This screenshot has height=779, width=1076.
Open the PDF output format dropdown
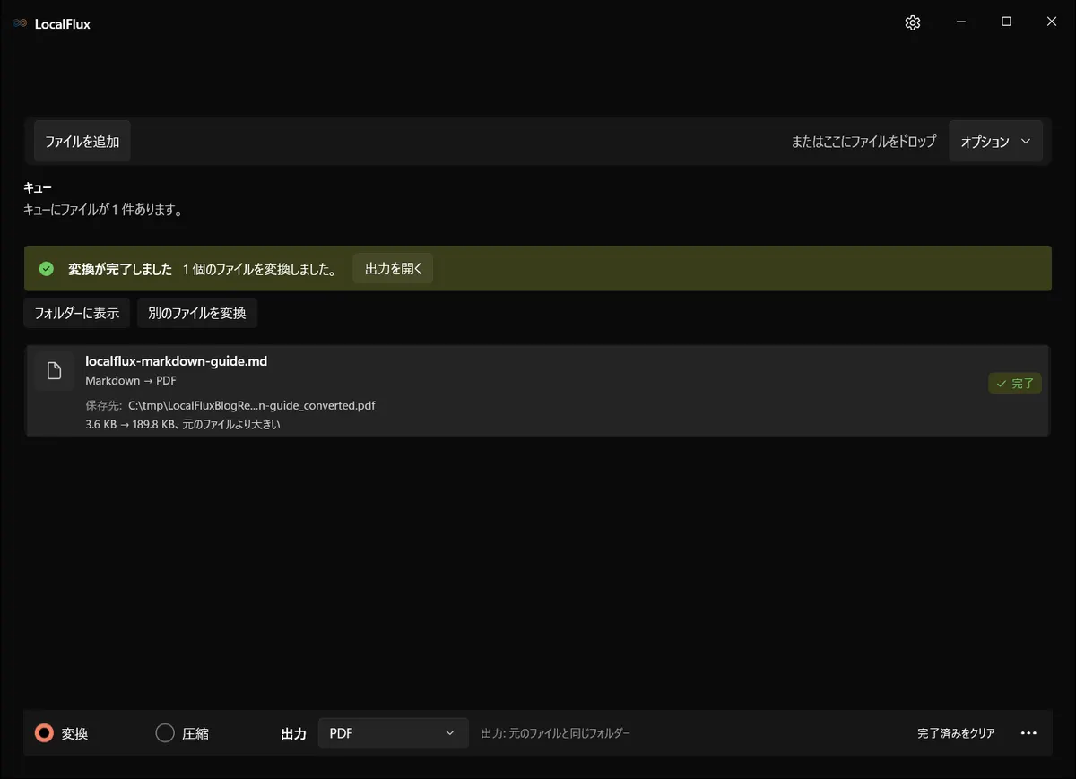tap(393, 733)
